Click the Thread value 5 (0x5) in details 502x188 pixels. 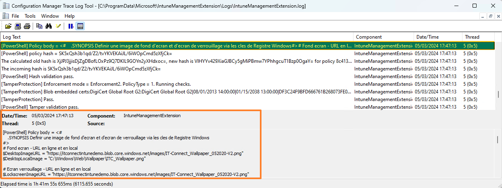coord(39,124)
